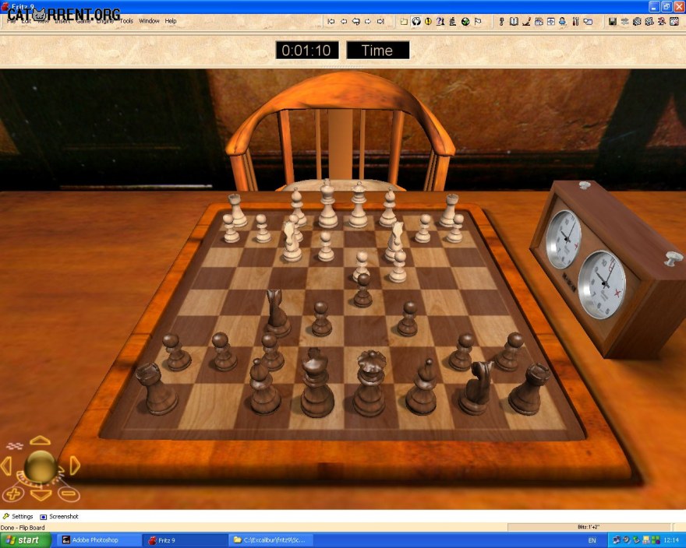Click the last checkered board toolbar icon
This screenshot has height=548, width=686.
(x=674, y=21)
